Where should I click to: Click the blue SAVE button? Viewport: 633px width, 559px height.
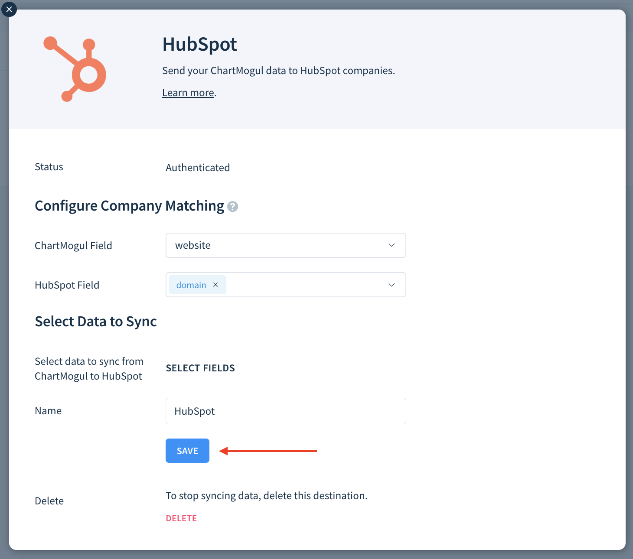tap(187, 451)
